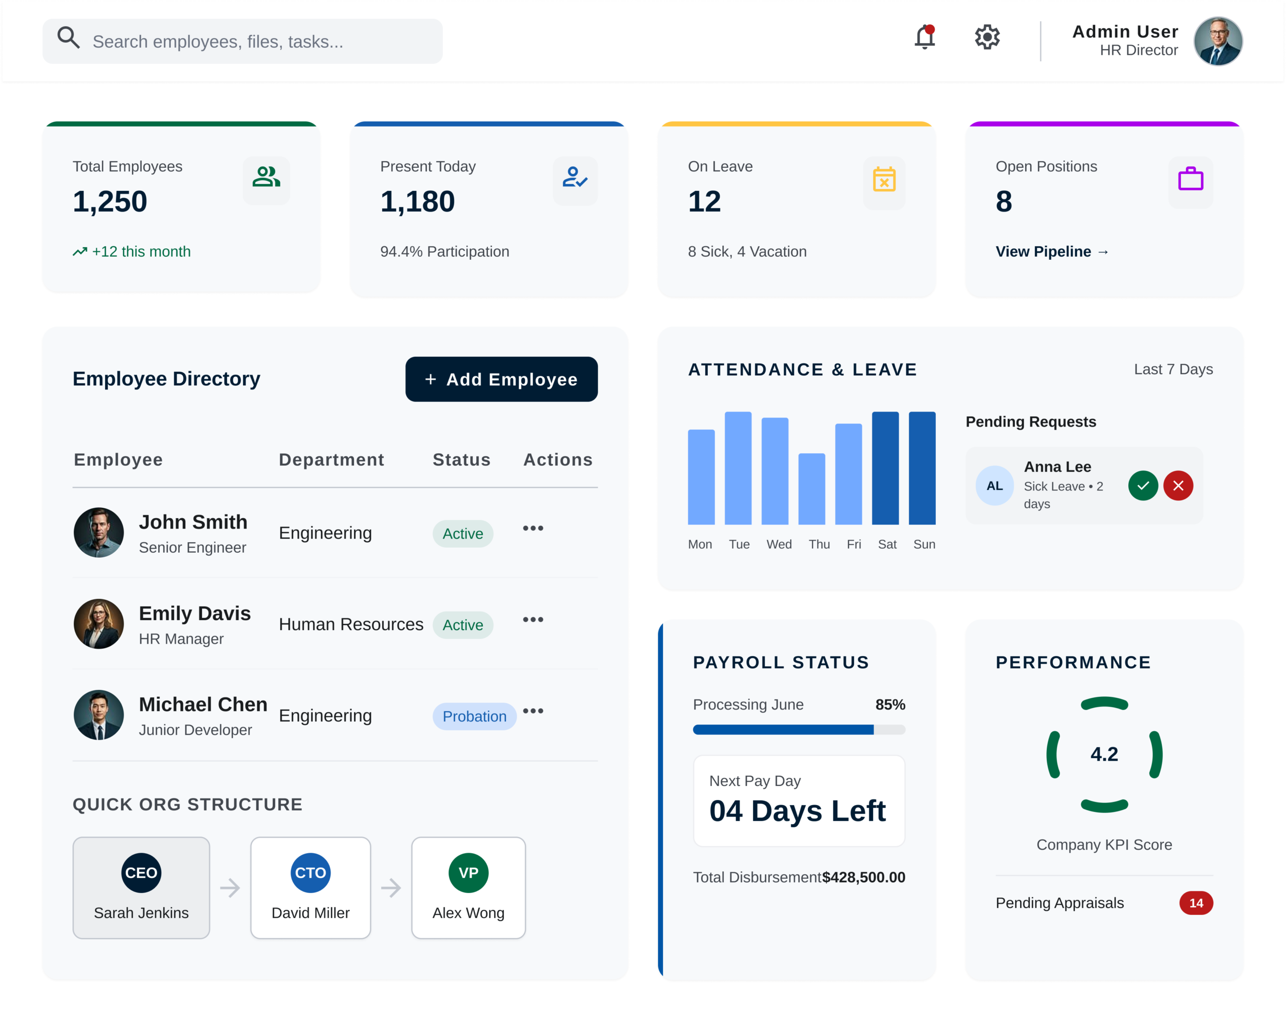Click Total Employees people icon
Image resolution: width=1286 pixels, height=1020 pixels.
click(x=266, y=177)
